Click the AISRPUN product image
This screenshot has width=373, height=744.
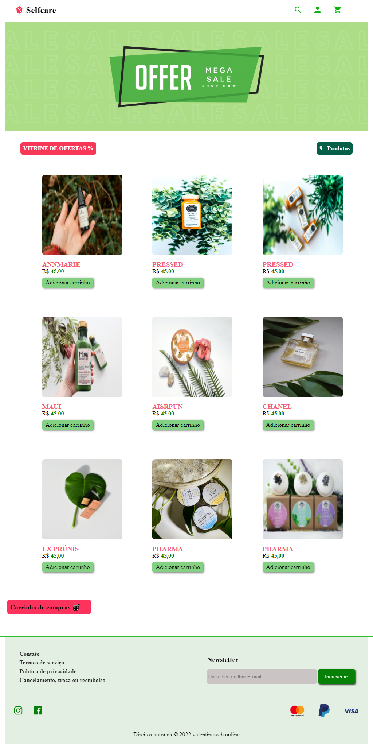point(192,357)
